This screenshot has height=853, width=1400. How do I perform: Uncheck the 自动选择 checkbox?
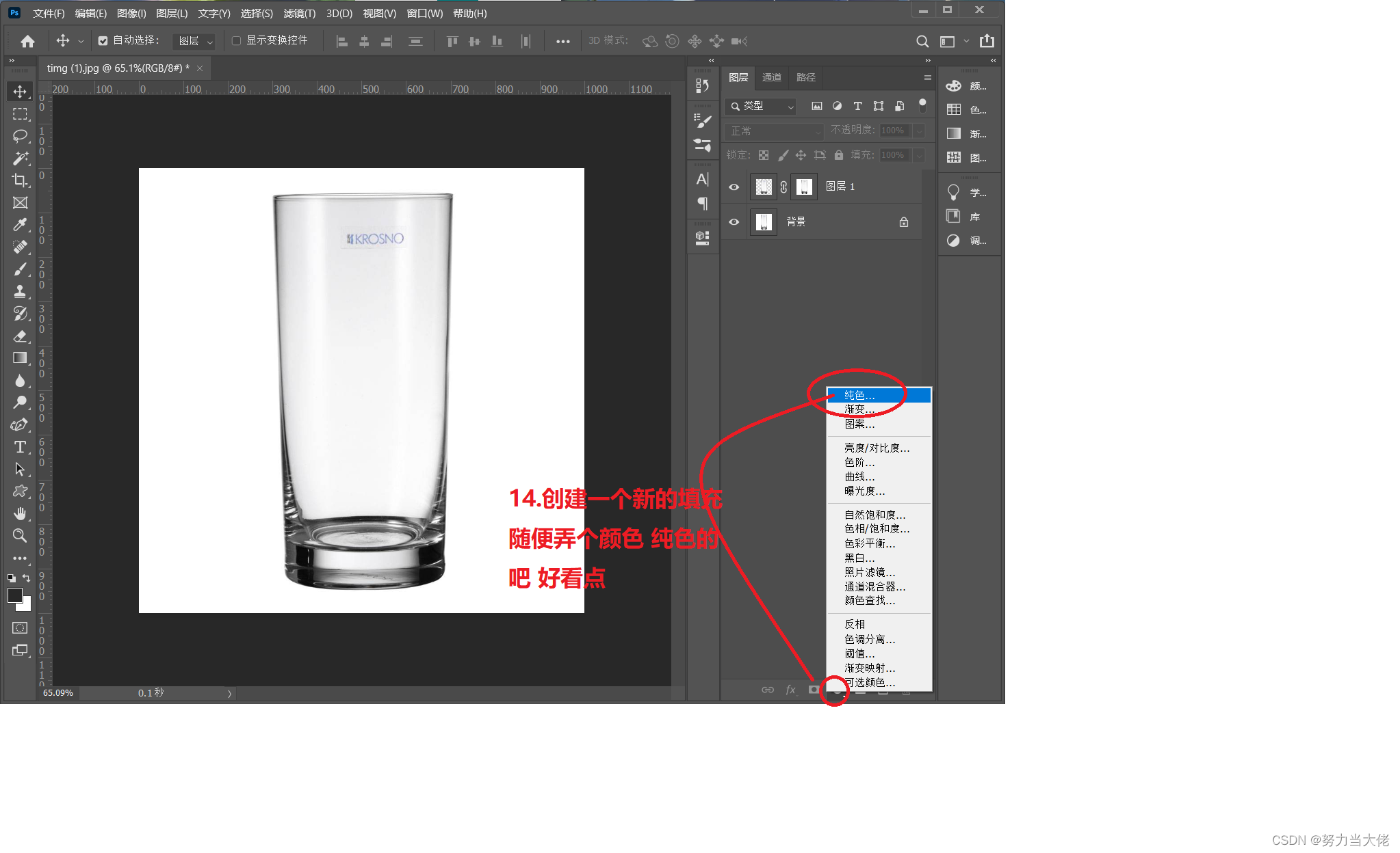(103, 41)
